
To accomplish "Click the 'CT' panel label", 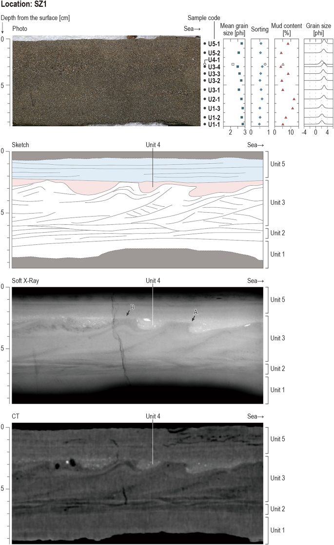I will click(x=16, y=416).
